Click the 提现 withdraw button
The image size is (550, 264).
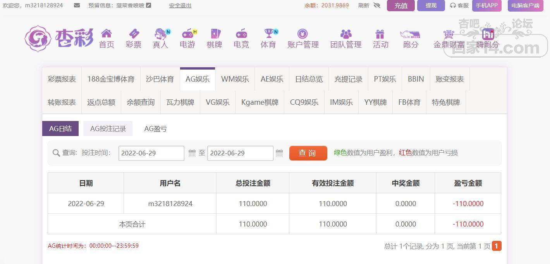pyautogui.click(x=431, y=5)
